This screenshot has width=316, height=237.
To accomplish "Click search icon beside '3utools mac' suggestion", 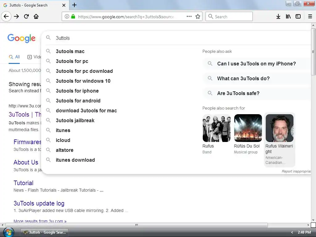I will tap(48, 51).
